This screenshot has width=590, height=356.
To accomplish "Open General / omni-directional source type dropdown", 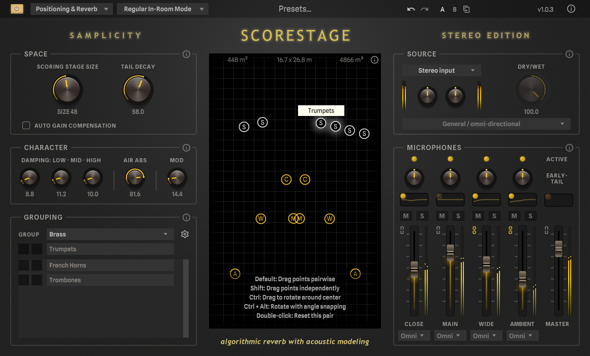I will (x=486, y=124).
